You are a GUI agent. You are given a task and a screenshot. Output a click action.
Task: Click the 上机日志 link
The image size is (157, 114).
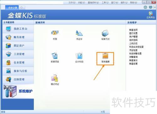coord(133,44)
